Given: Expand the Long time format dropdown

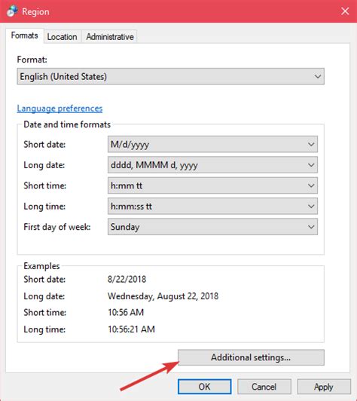Looking at the screenshot, I should pos(212,206).
